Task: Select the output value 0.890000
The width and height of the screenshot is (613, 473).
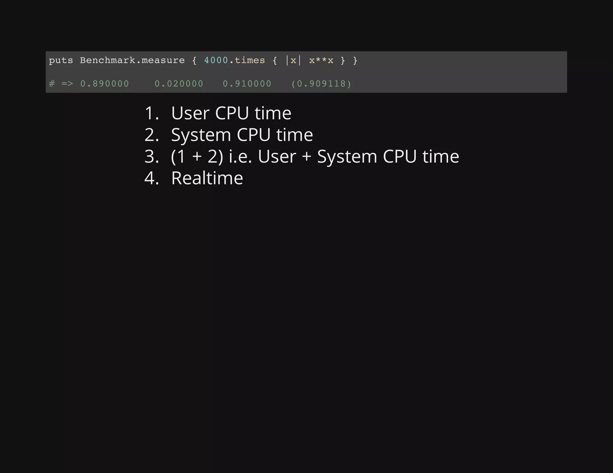Action: (104, 84)
